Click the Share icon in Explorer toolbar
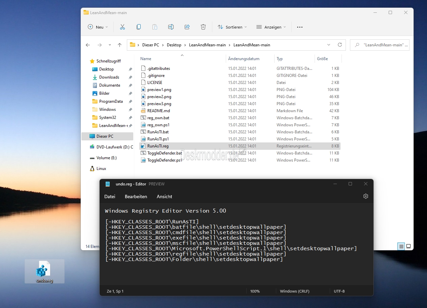The image size is (427, 308). [187, 27]
